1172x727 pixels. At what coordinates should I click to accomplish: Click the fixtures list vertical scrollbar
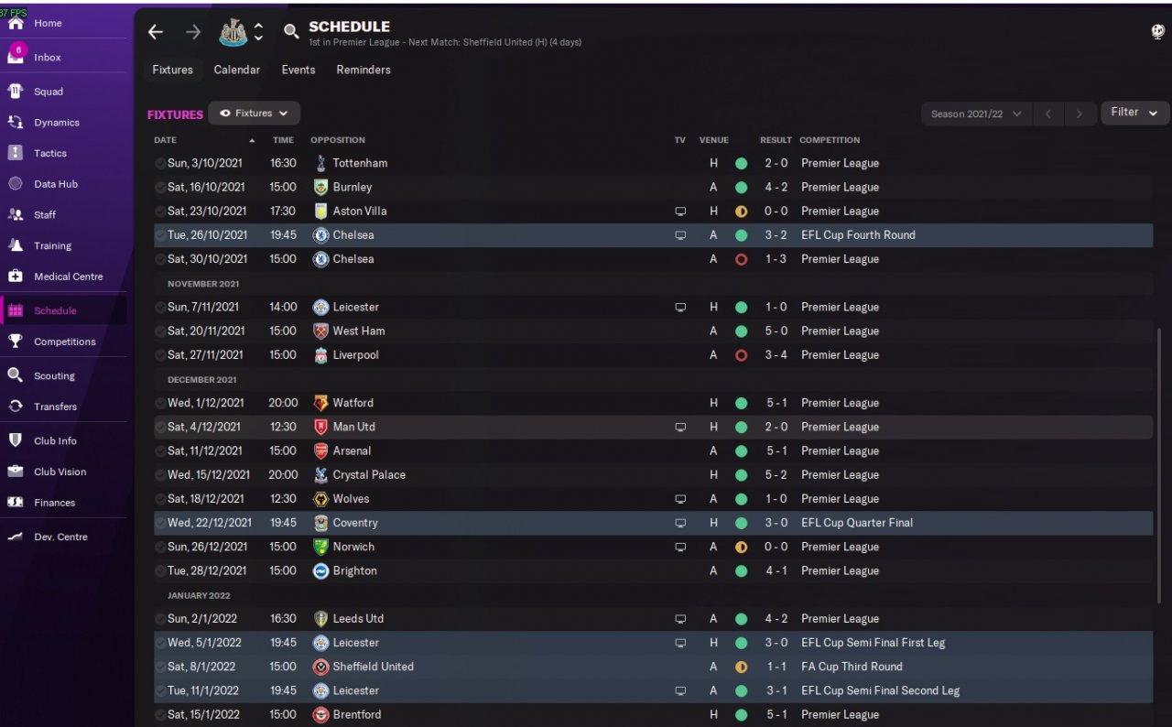pos(1159,458)
